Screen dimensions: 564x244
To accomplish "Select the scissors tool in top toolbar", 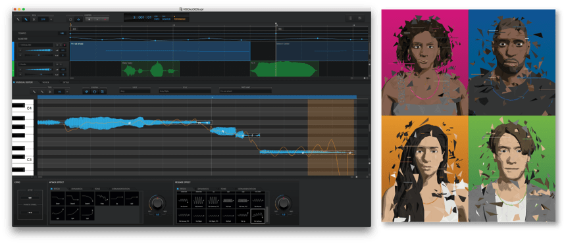I will pos(34,20).
